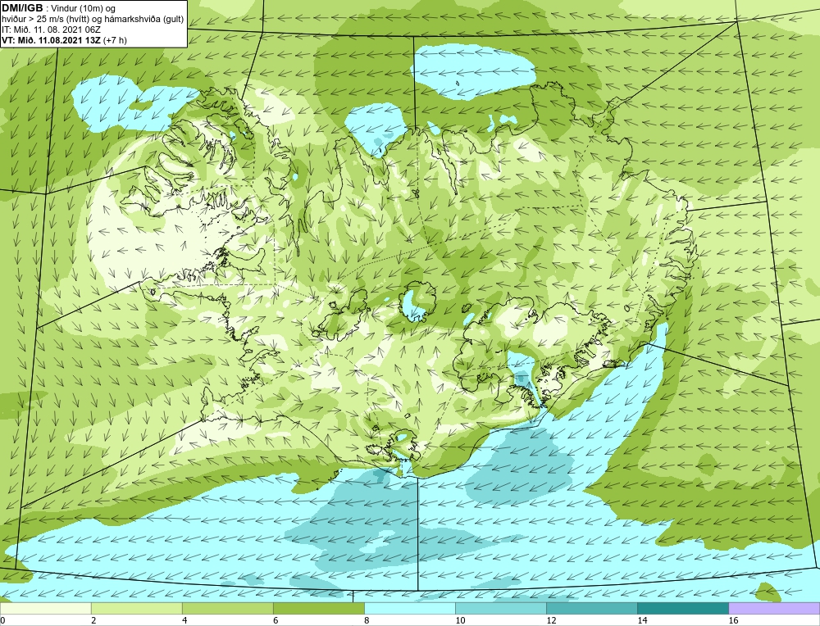Click the 'hviður > 25 m/s (hvítt)' text line

93,20
